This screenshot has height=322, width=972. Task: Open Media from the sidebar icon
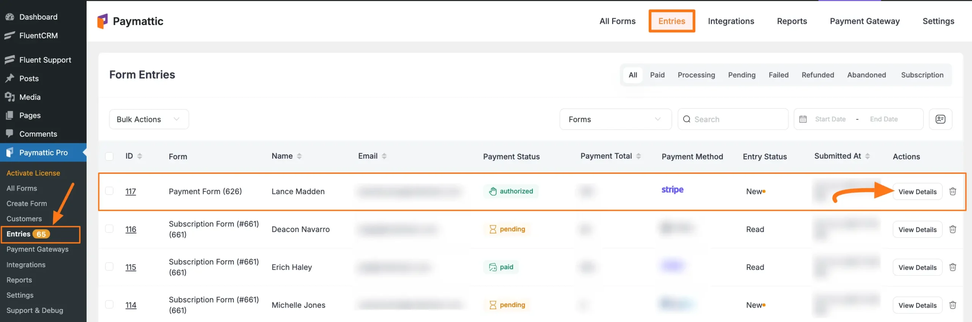(x=10, y=97)
